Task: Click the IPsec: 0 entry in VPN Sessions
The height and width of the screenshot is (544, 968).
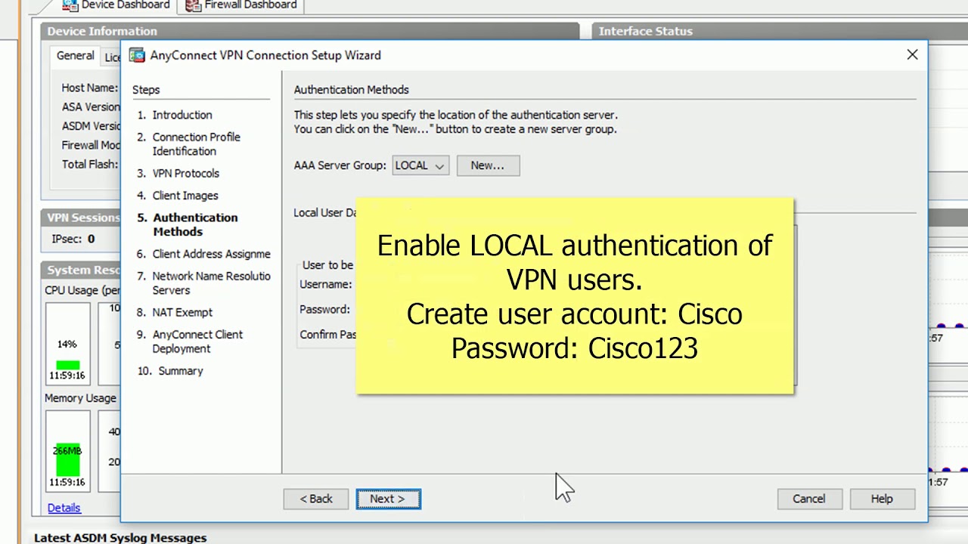Action: click(x=73, y=239)
